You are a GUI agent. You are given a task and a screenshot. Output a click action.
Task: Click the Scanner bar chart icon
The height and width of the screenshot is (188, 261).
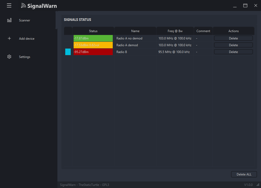9,20
